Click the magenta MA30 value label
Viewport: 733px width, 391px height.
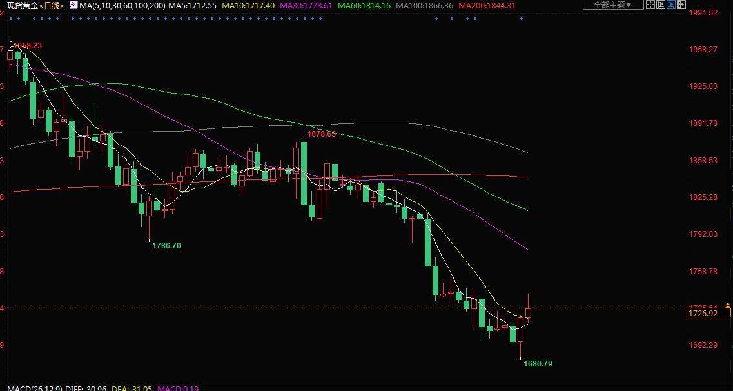point(306,5)
